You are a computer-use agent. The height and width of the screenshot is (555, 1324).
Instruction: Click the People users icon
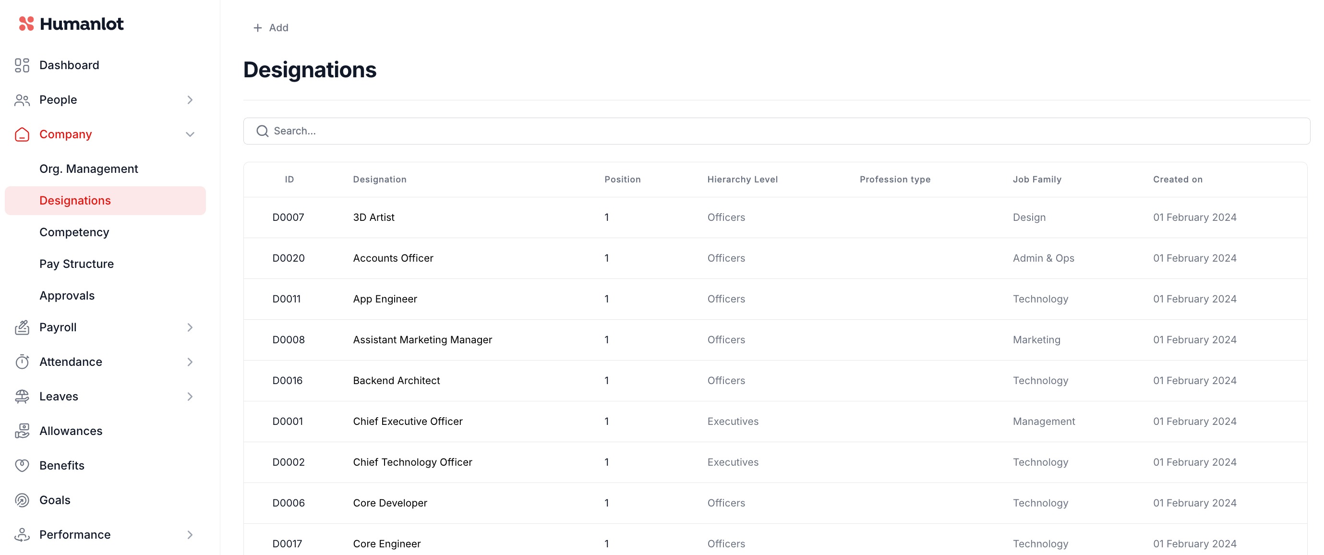(x=22, y=100)
